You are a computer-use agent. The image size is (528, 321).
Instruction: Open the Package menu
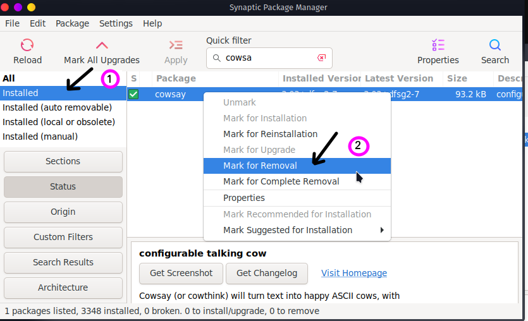point(72,23)
